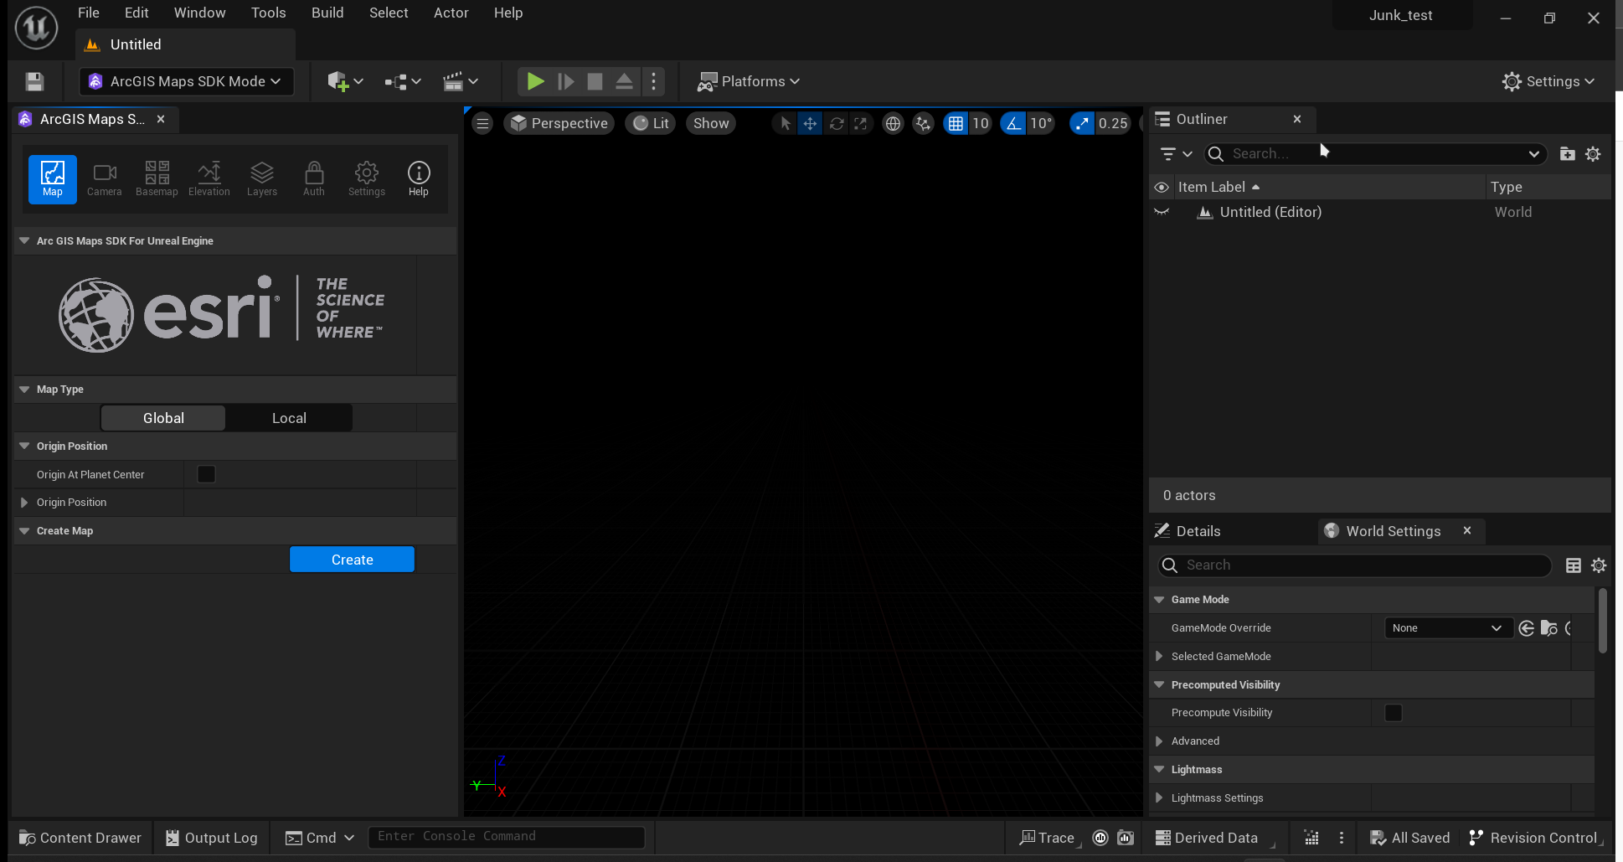Click the Enter Console Command field
Image resolution: width=1623 pixels, height=862 pixels.
click(506, 837)
